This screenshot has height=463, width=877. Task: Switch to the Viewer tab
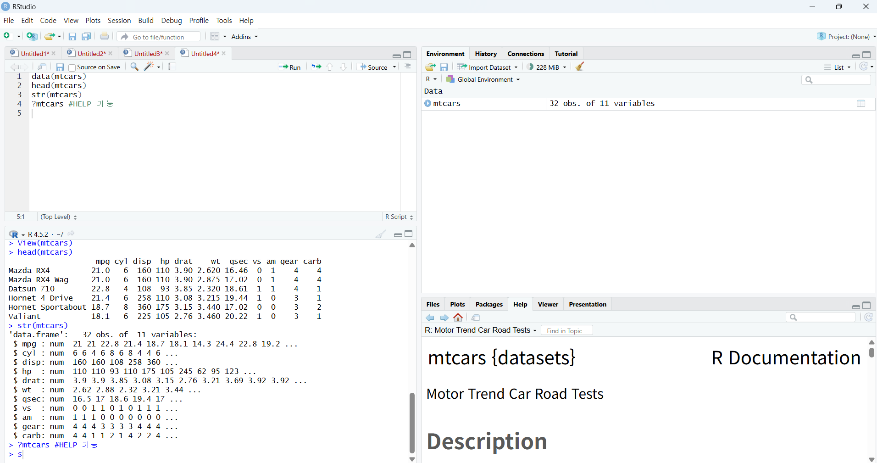(548, 304)
